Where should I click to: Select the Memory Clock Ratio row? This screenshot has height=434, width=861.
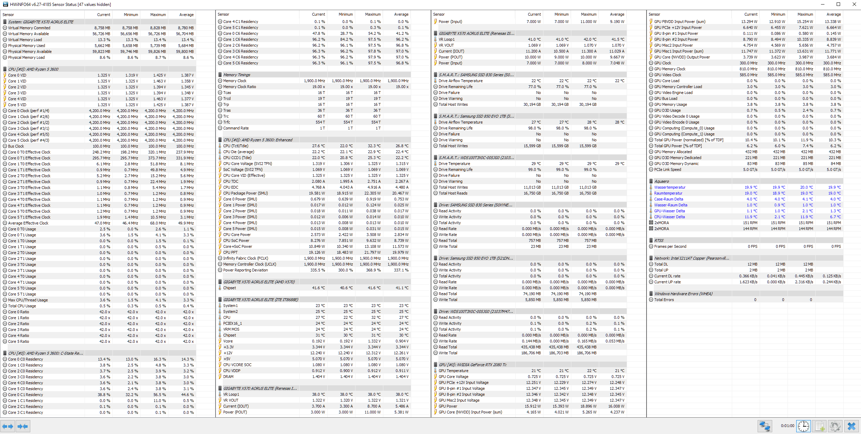pyautogui.click(x=314, y=87)
